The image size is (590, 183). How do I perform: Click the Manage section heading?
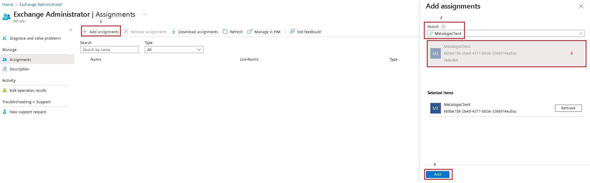tap(9, 50)
